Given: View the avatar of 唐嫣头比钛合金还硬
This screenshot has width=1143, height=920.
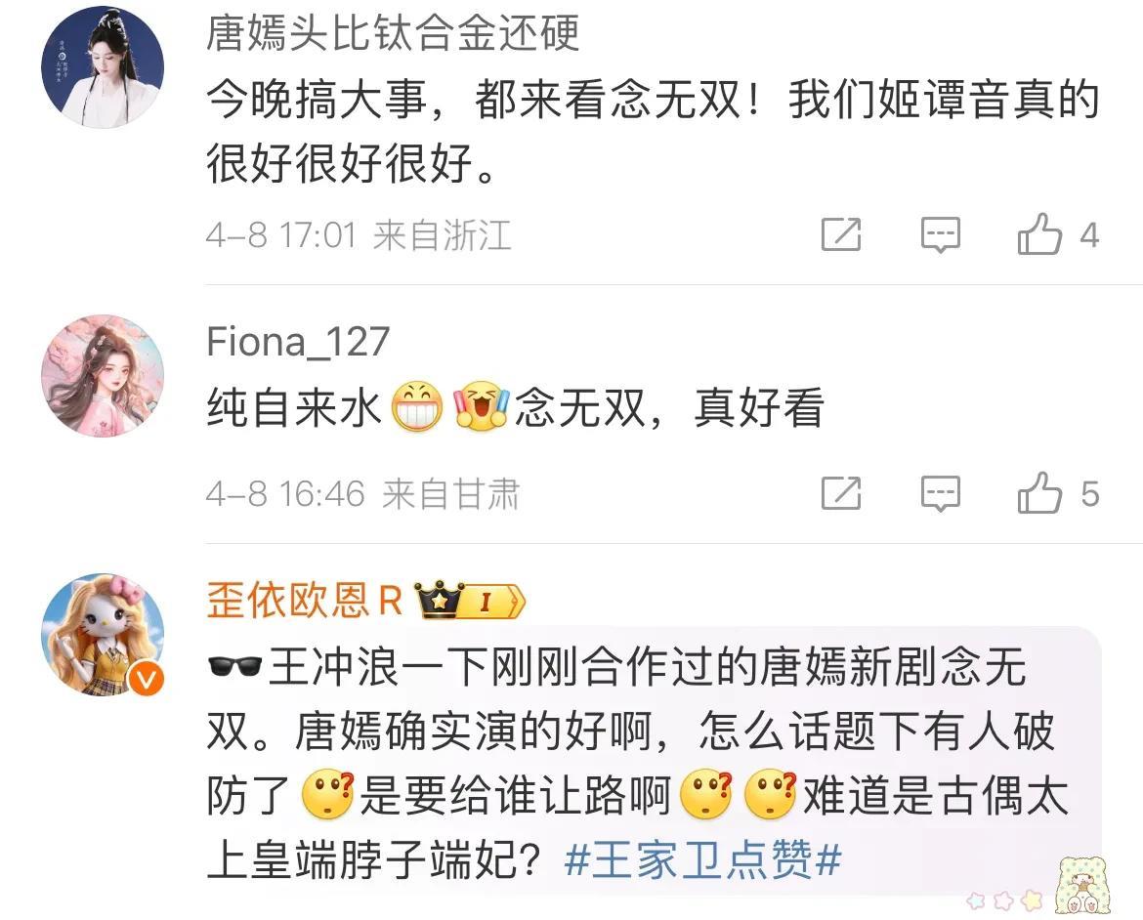Looking at the screenshot, I should point(103,67).
